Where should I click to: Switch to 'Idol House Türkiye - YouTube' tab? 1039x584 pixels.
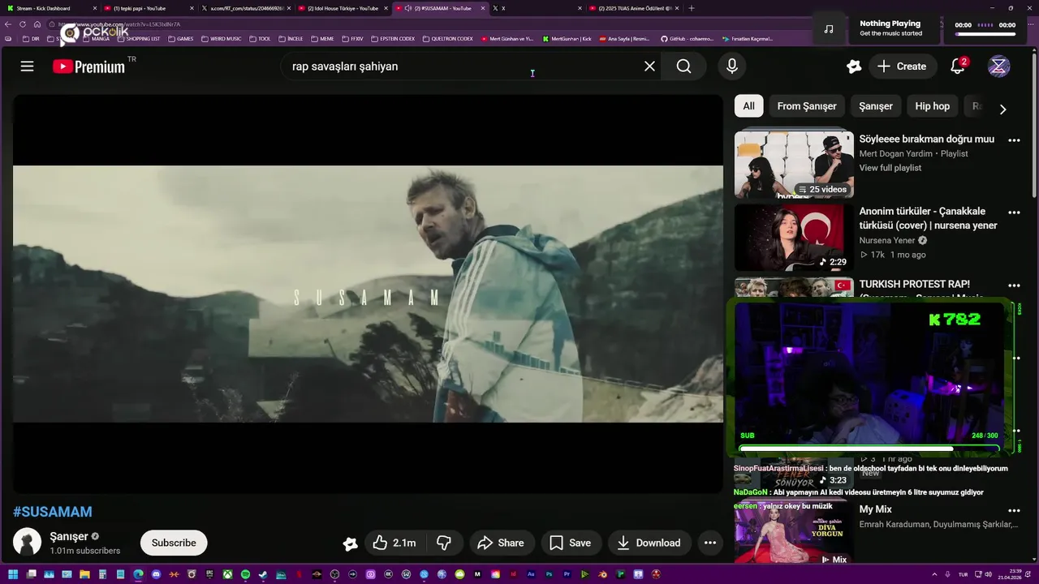point(341,8)
